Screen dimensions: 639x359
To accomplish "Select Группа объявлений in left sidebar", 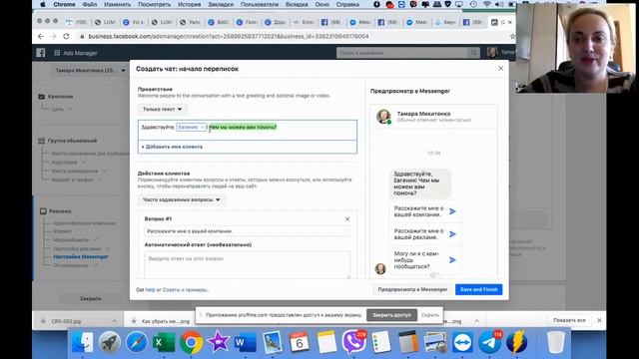I will click(x=72, y=141).
